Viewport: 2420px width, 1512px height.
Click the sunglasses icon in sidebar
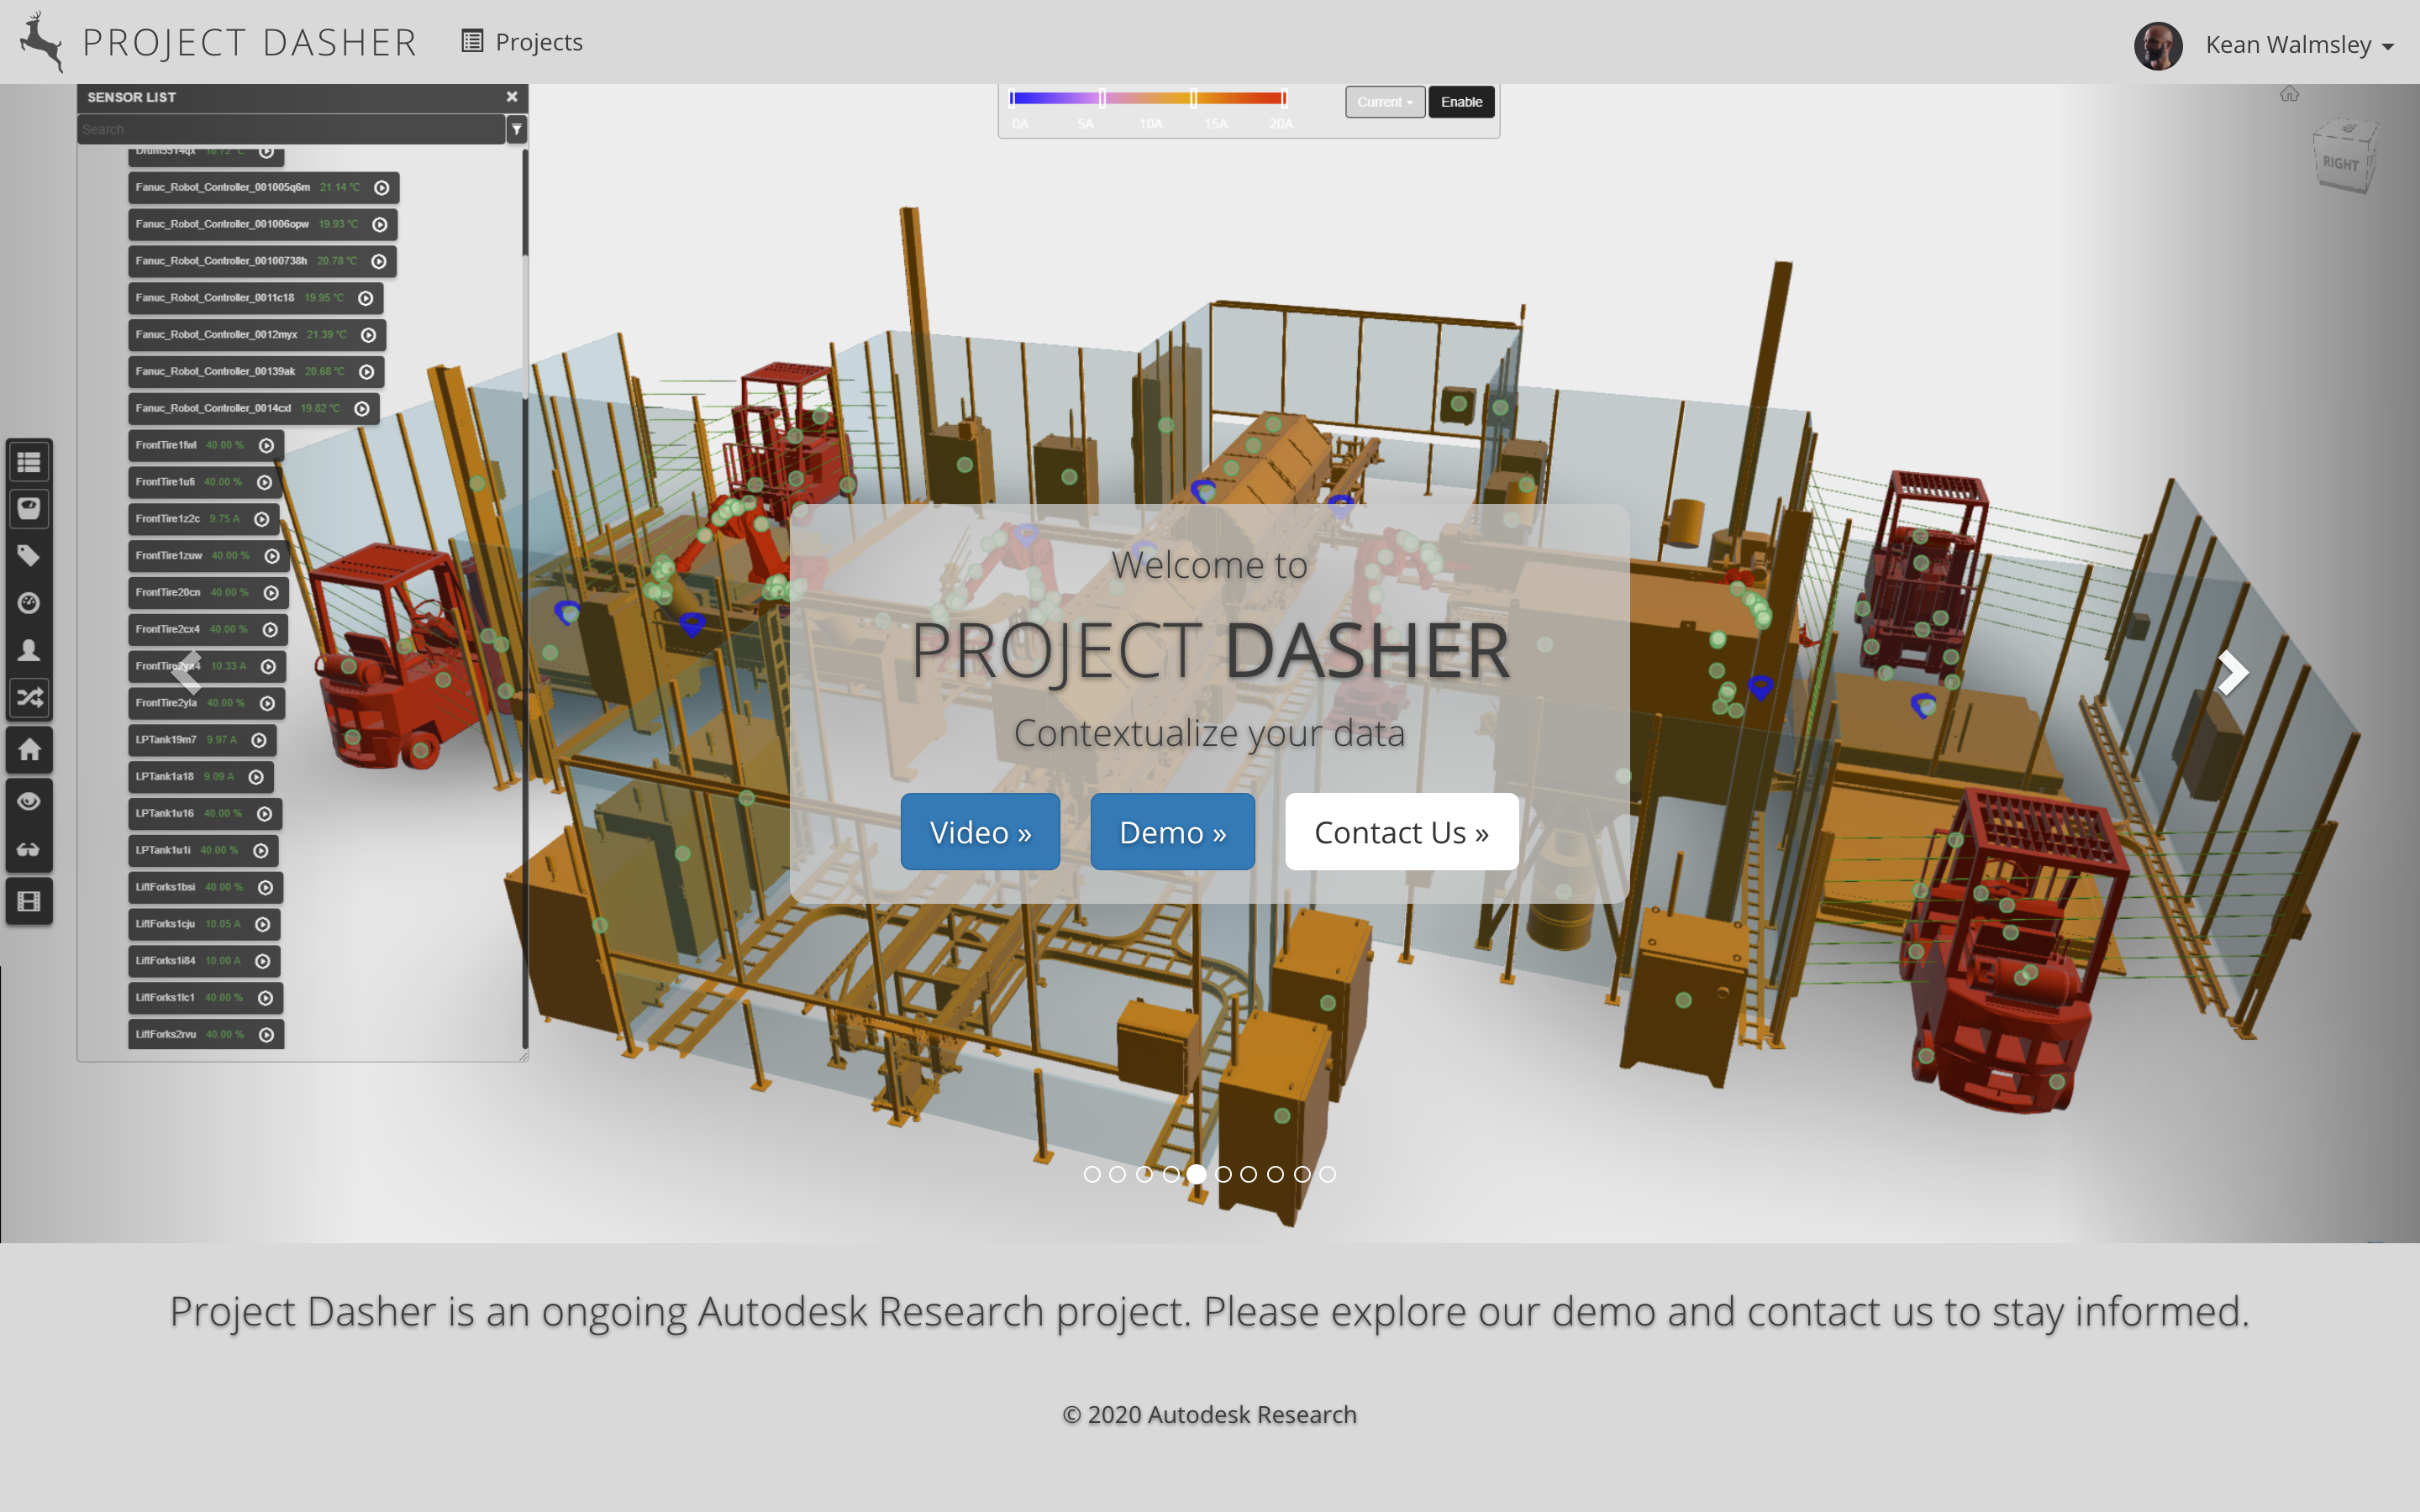pos(29,850)
